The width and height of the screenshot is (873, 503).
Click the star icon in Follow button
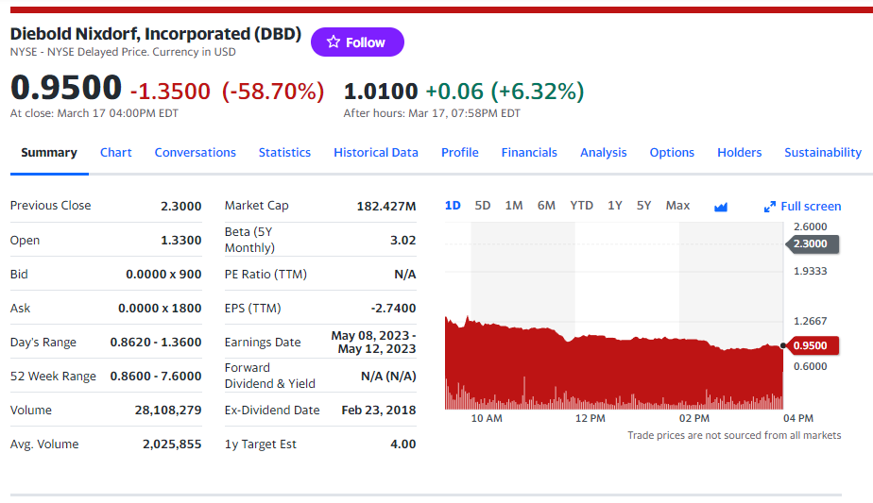coord(333,42)
